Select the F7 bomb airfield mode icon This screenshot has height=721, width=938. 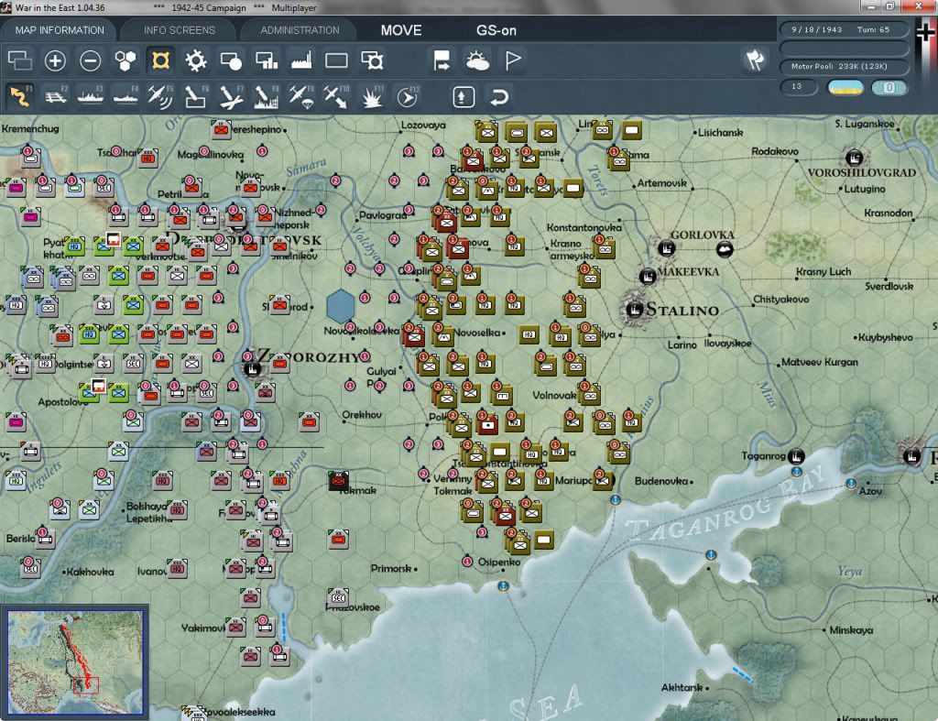[231, 97]
